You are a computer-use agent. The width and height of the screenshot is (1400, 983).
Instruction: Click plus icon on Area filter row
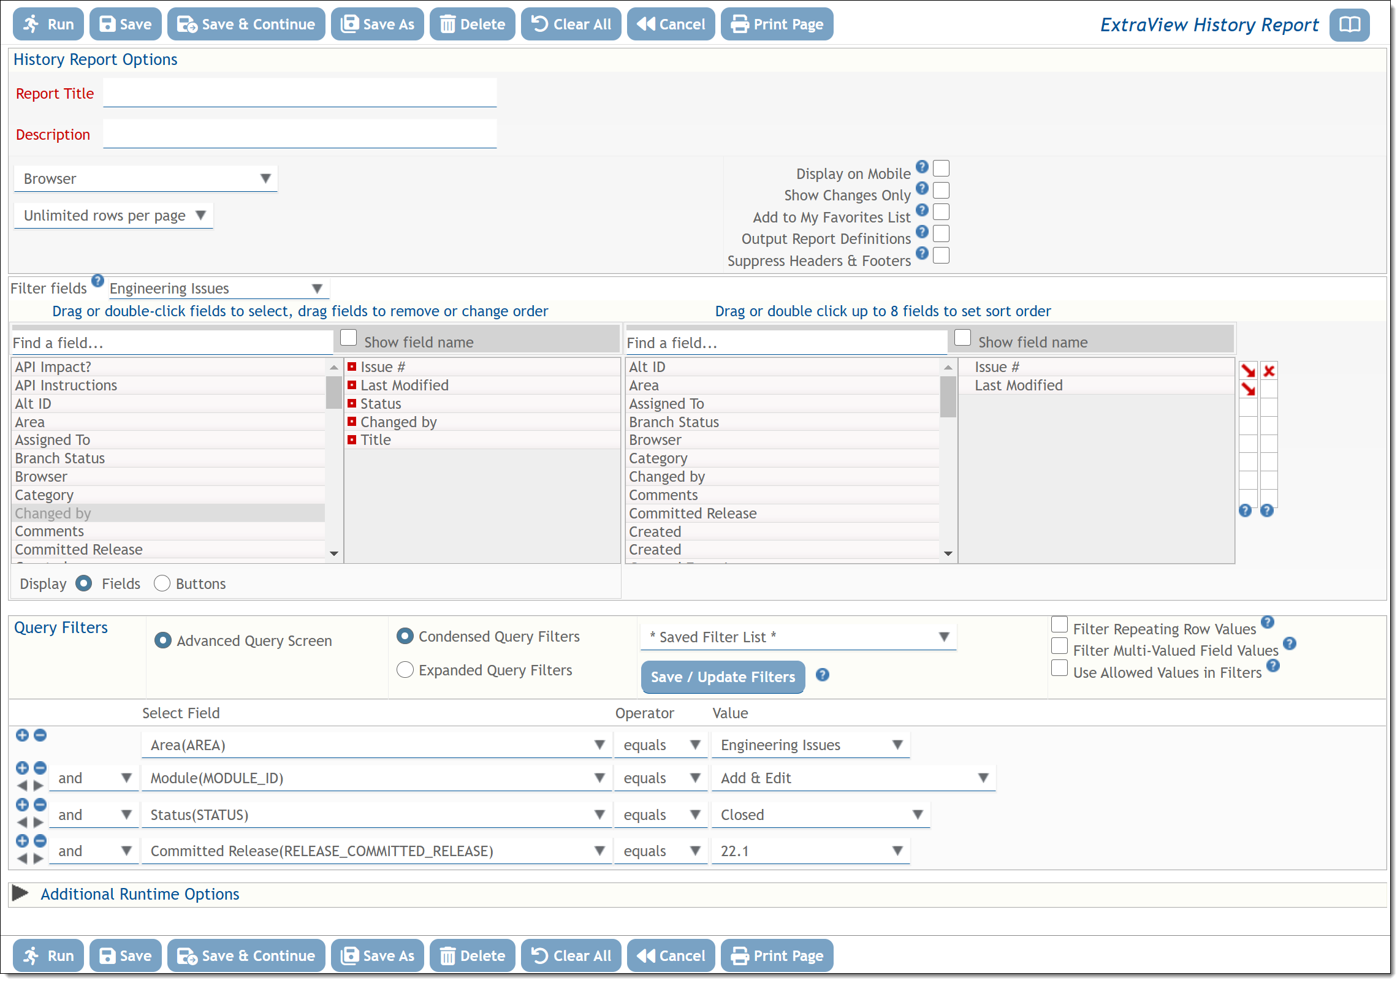coord(22,735)
